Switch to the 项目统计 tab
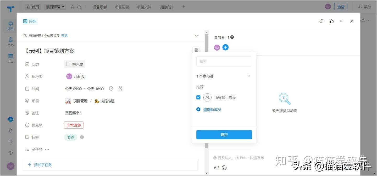This screenshot has height=176, width=377. pyautogui.click(x=166, y=7)
